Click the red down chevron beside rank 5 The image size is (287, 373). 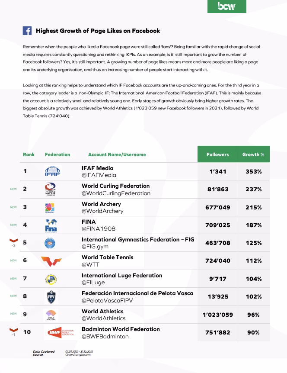(x=13, y=241)
